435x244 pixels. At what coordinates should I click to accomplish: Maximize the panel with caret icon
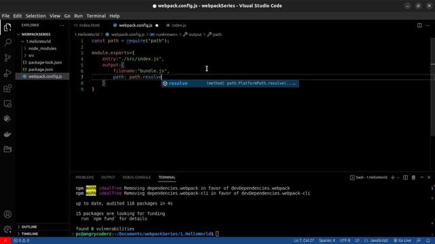[x=421, y=178]
